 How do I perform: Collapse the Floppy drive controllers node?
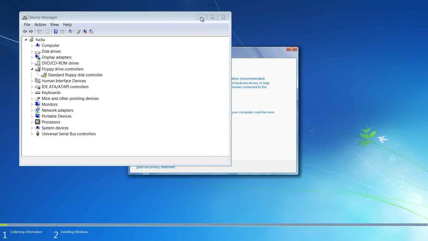tap(32, 69)
